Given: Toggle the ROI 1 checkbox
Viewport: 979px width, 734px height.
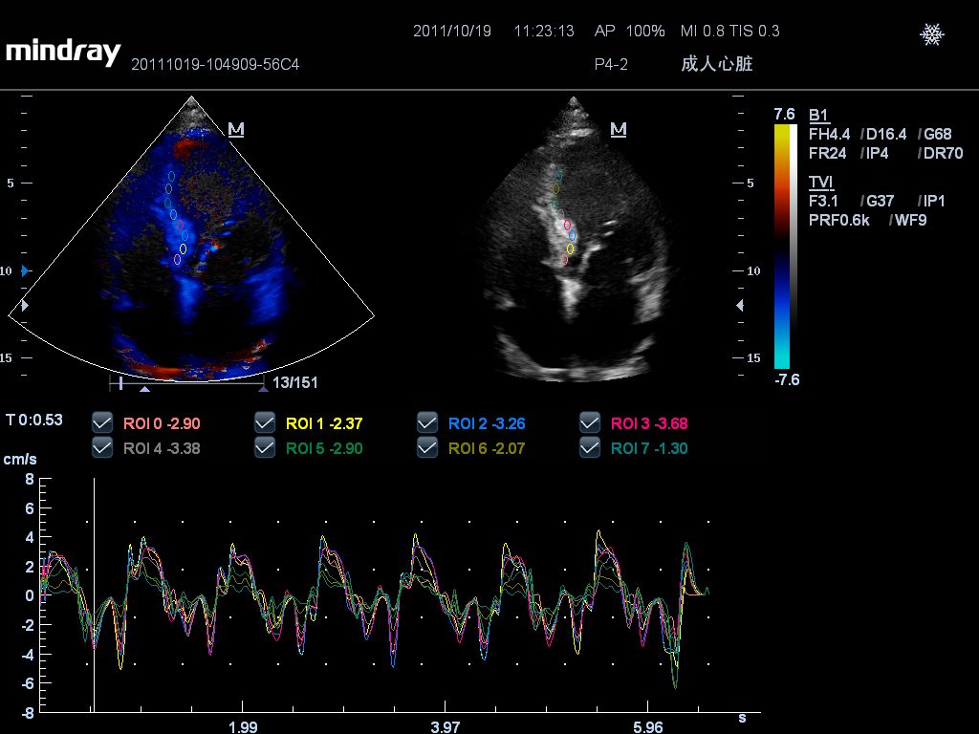Looking at the screenshot, I should coord(265,423).
